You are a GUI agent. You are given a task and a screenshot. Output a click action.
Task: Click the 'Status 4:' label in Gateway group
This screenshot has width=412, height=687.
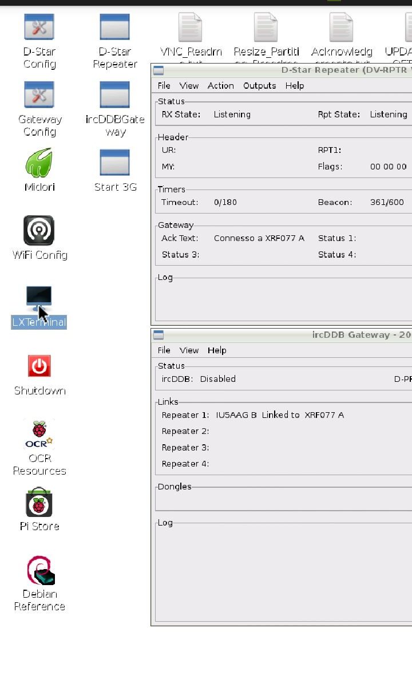point(337,255)
